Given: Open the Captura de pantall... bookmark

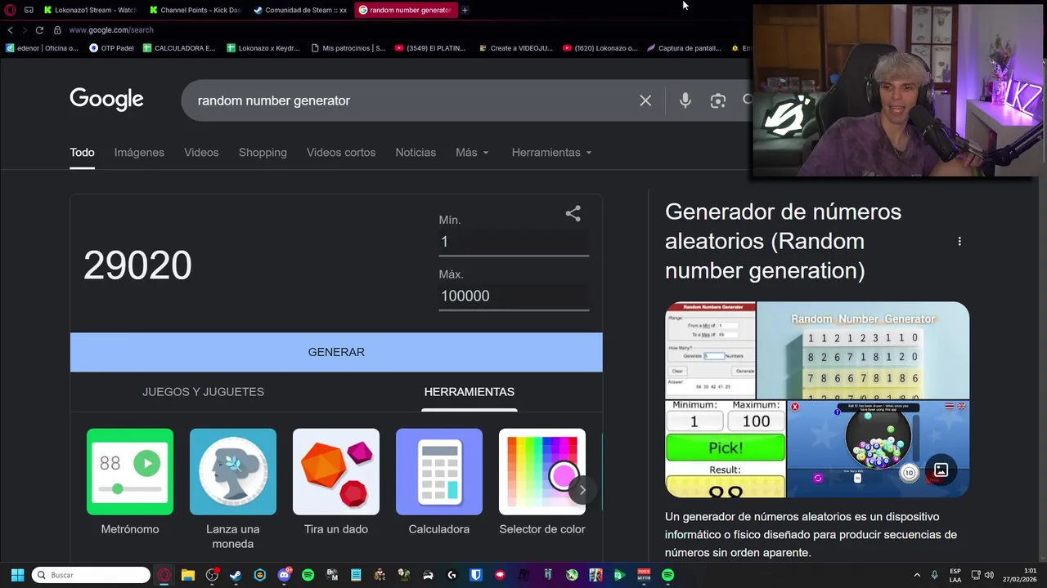Looking at the screenshot, I should tap(684, 48).
